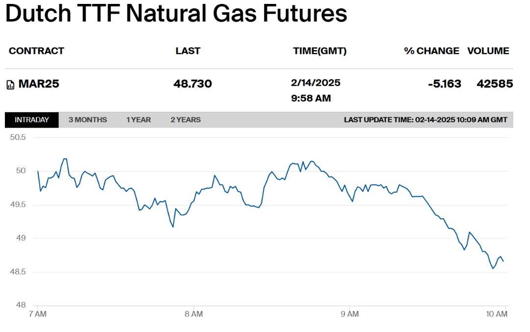Click the Dutch TTF Natural Gas Futures title
Screen dimensions: 530x332
pos(176,14)
